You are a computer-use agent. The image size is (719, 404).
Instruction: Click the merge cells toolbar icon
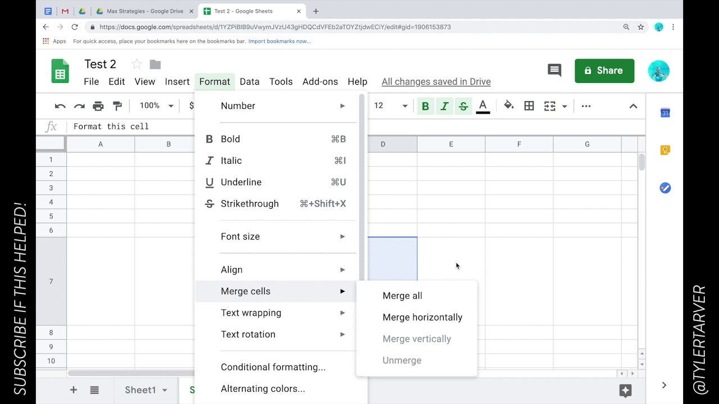549,106
